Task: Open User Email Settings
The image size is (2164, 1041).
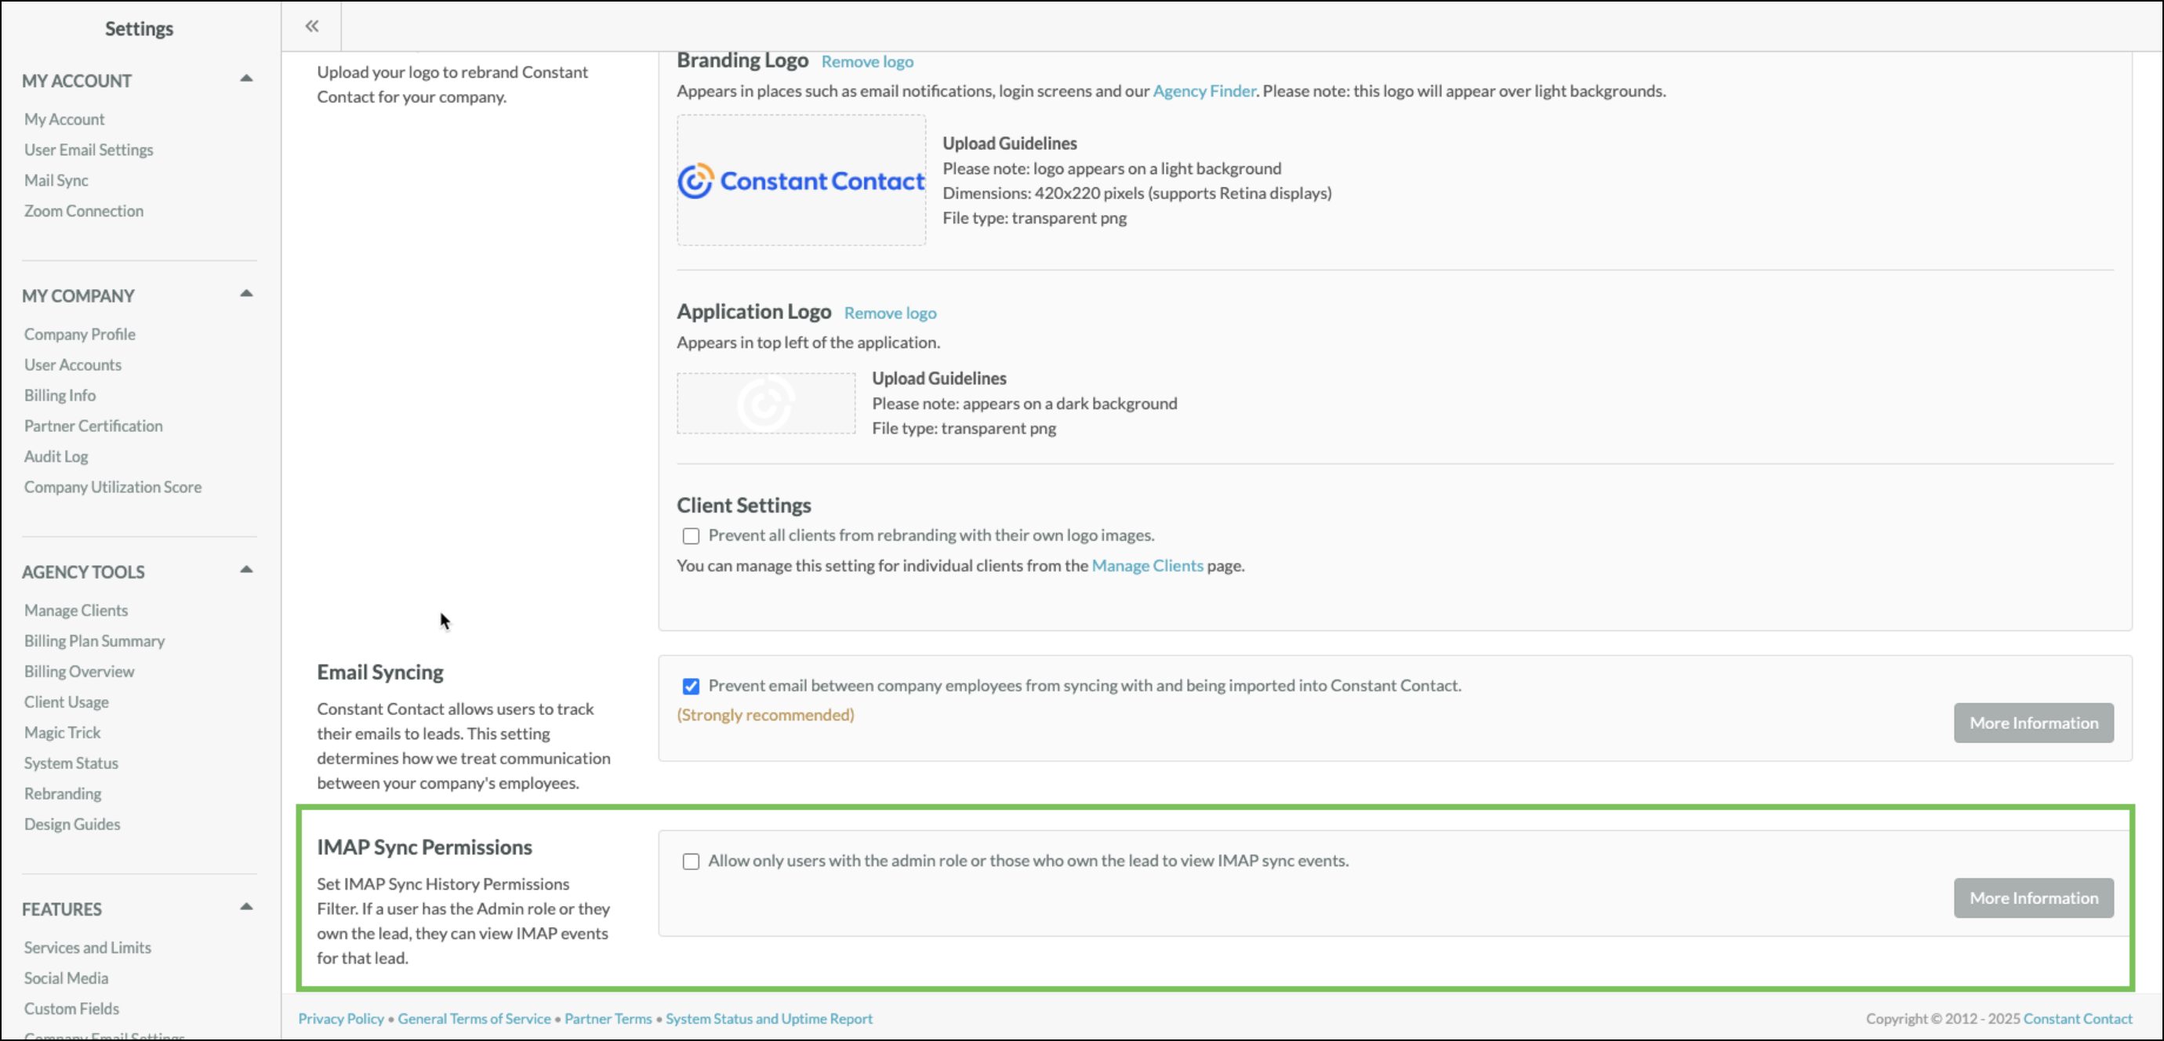Action: [x=88, y=150]
